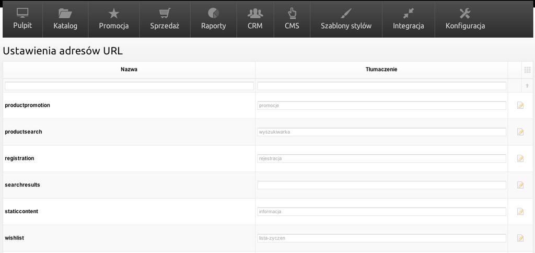Click the promocje translation field
The height and width of the screenshot is (253, 535).
(381, 106)
